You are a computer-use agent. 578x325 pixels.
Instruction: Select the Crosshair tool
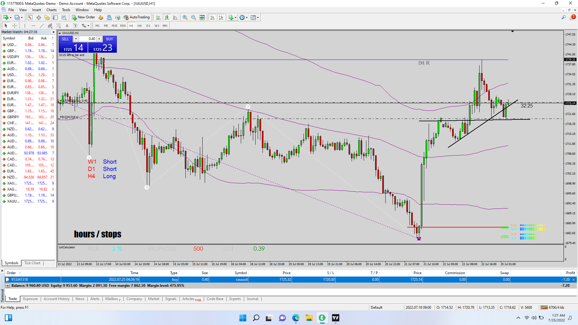[14, 26]
